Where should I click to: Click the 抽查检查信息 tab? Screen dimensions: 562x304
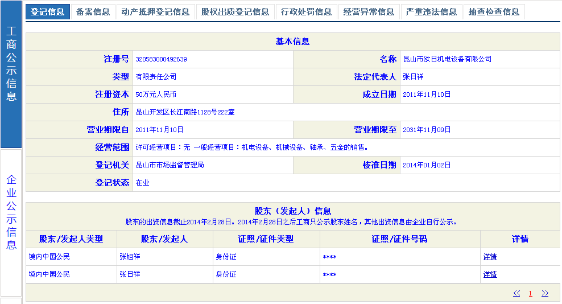pos(494,12)
